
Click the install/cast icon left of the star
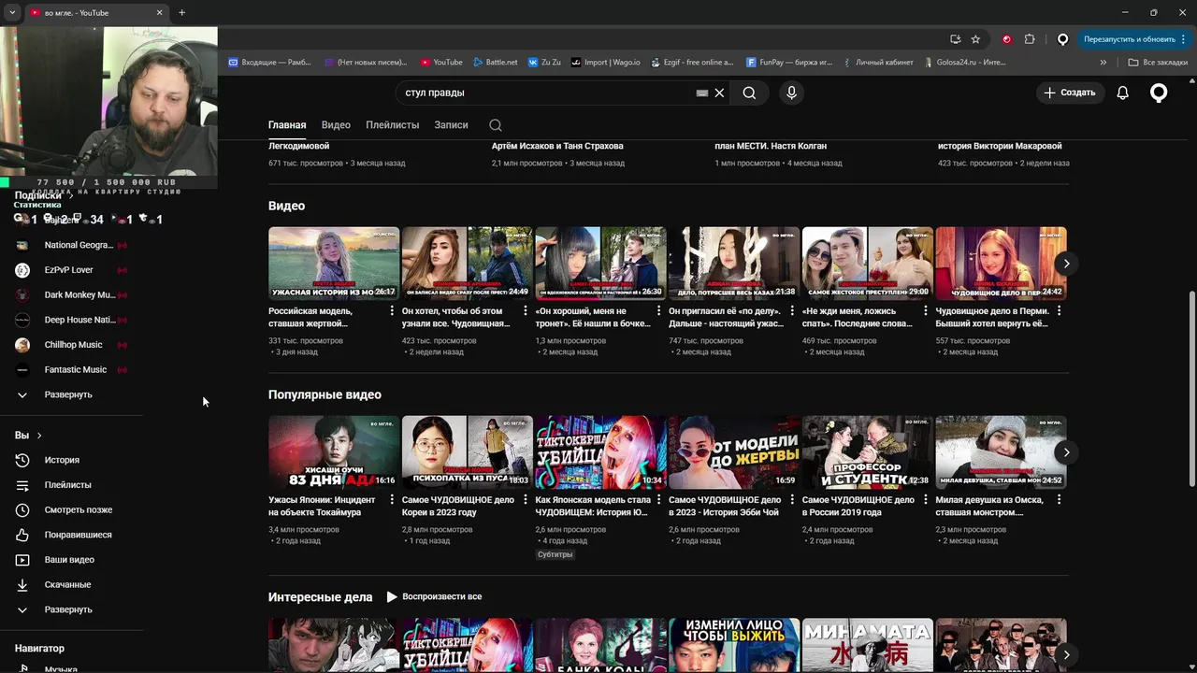click(x=955, y=39)
